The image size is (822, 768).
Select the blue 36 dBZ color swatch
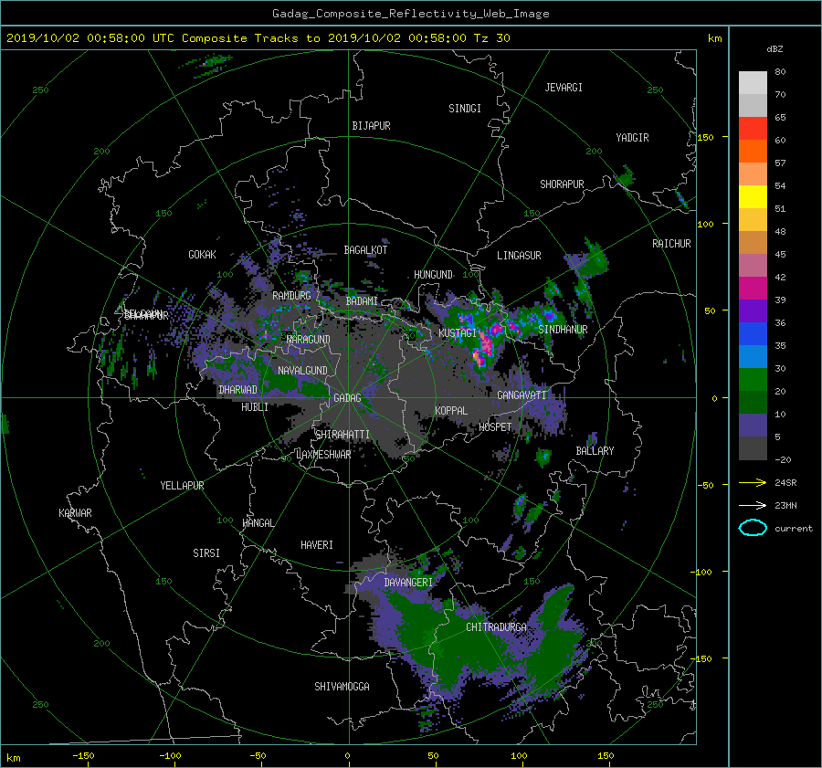(x=753, y=333)
